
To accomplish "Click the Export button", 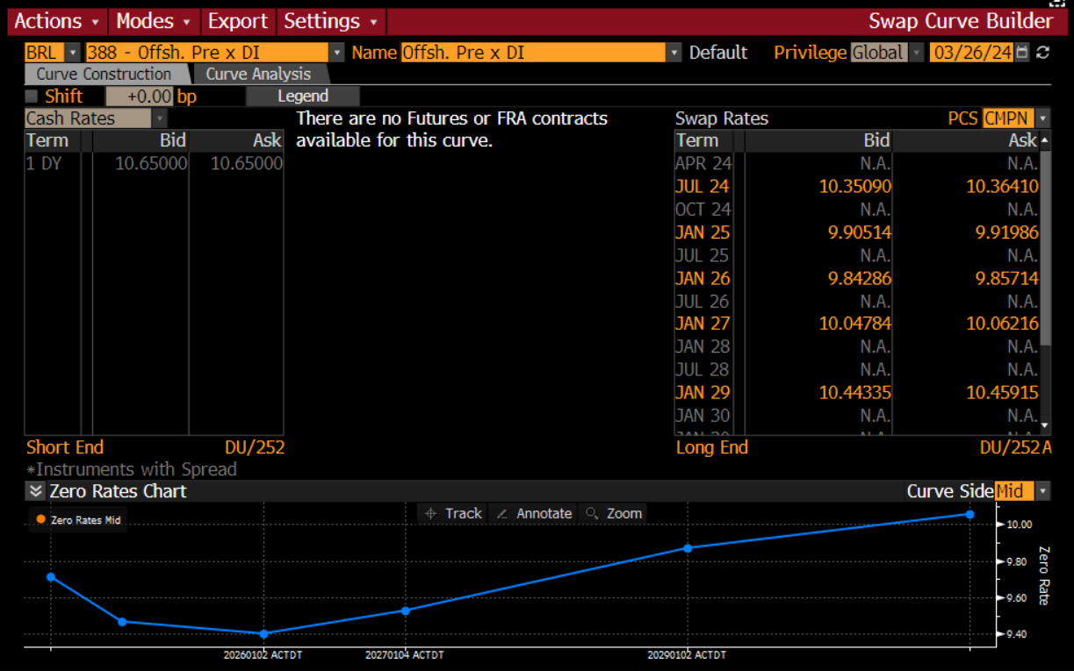I will click(237, 21).
